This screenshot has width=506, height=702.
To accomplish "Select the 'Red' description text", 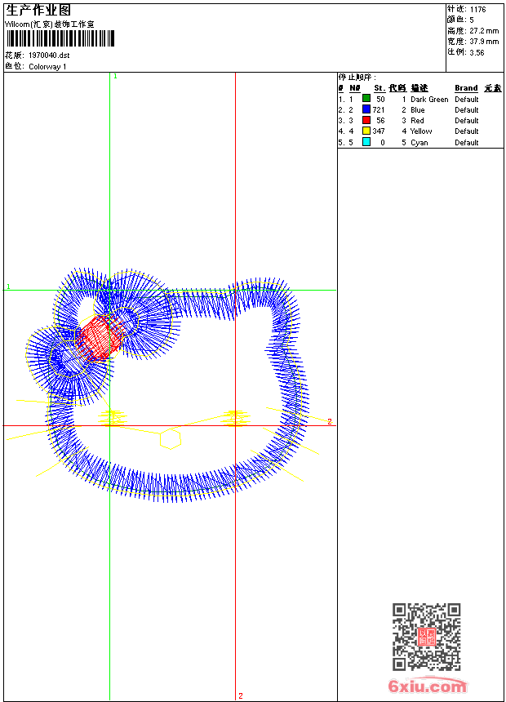I will click(417, 121).
